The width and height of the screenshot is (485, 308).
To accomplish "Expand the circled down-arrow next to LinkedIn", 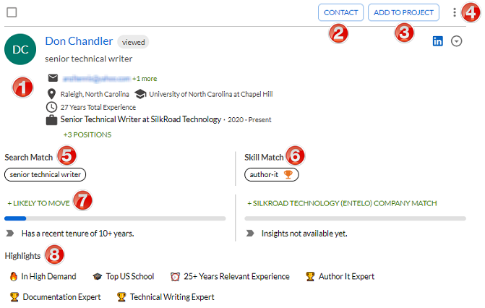I will point(456,41).
